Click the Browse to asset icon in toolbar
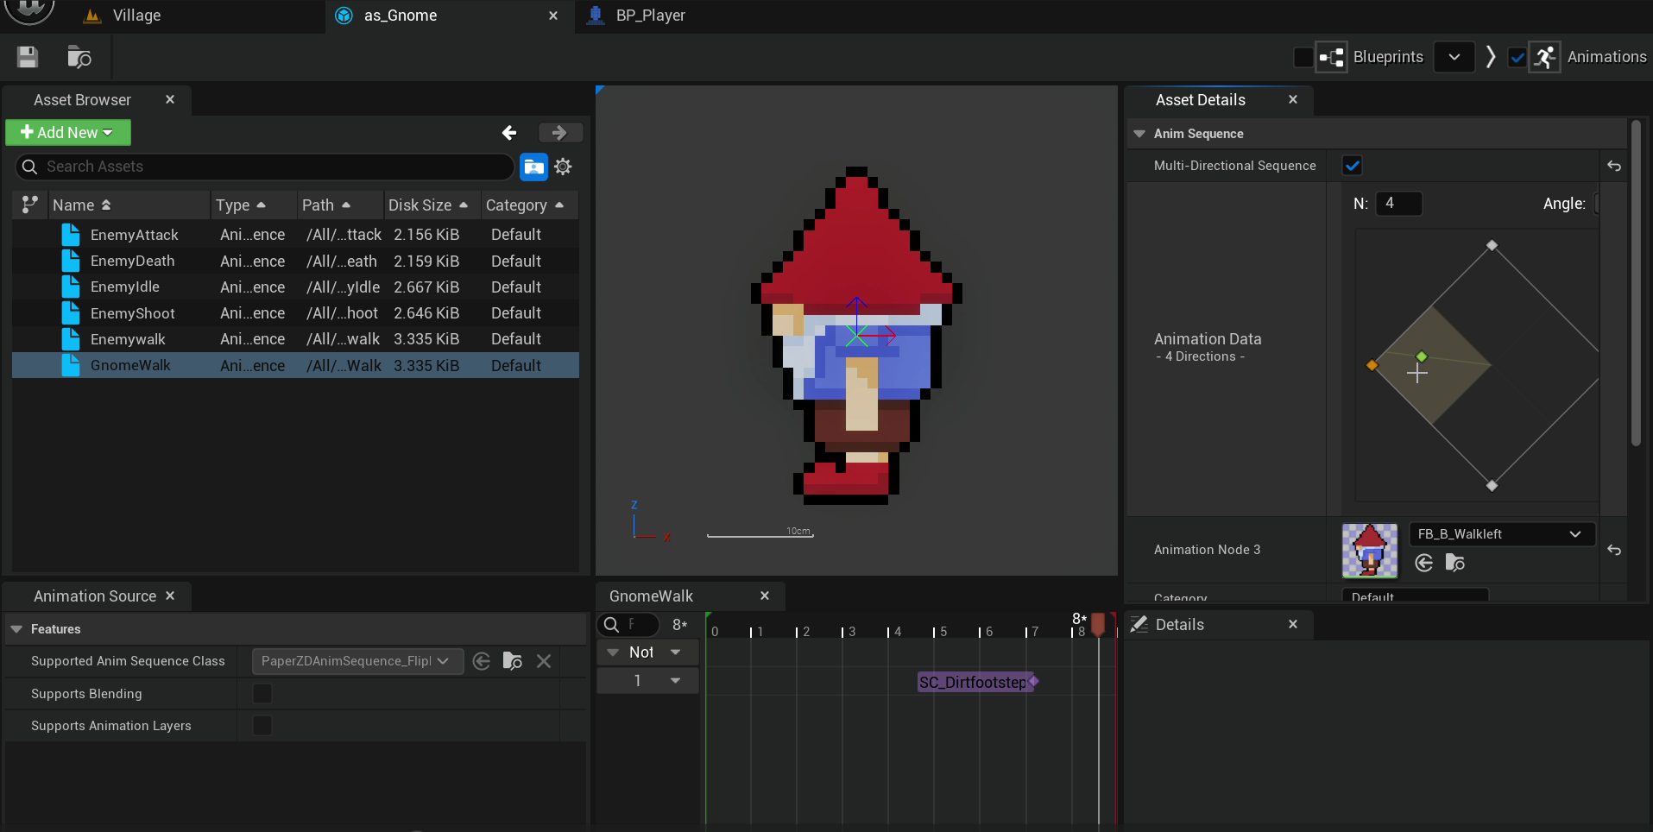This screenshot has height=832, width=1653. pyautogui.click(x=79, y=57)
